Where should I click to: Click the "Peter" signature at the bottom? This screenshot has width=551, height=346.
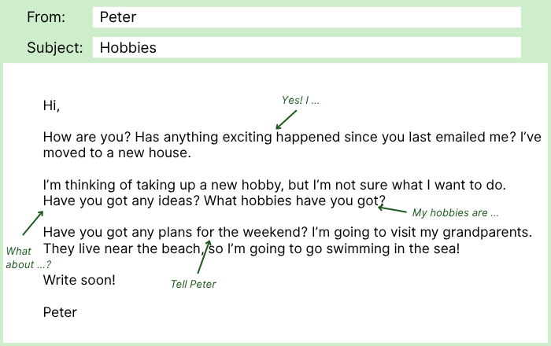60,312
